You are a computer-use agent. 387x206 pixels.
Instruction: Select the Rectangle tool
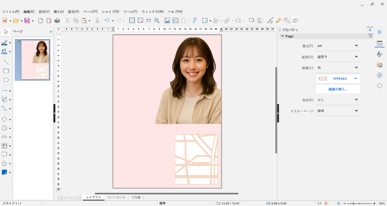point(6,71)
